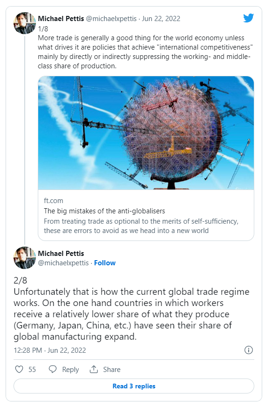Click the Share text label
Viewport: 272px width, 408px height.
(112, 370)
